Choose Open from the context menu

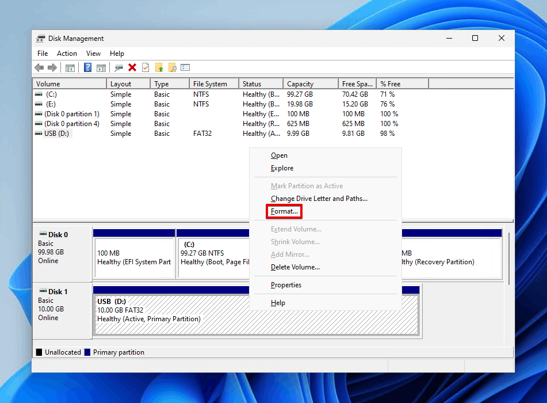(x=326, y=155)
